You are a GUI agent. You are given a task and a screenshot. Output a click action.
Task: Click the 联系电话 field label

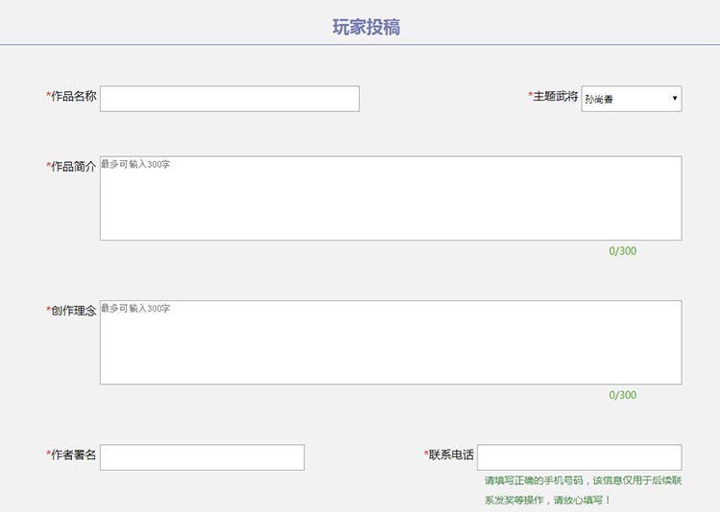[451, 454]
